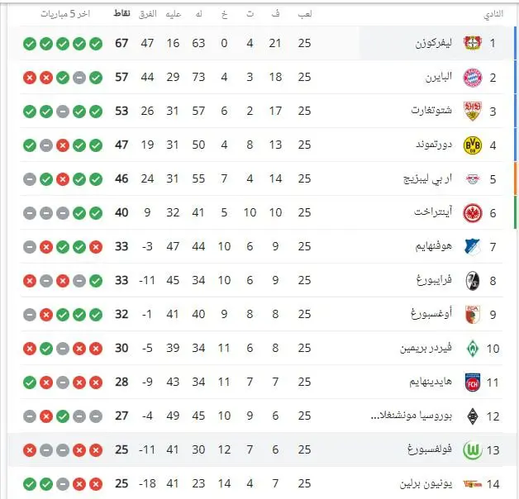Select the Borussia Dortmund BVB logo
519x499 pixels.
click(x=473, y=145)
